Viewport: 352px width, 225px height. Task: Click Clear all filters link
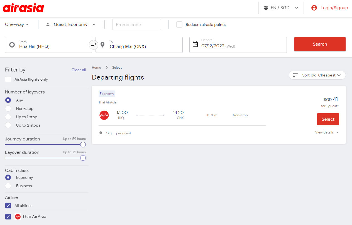[79, 70]
